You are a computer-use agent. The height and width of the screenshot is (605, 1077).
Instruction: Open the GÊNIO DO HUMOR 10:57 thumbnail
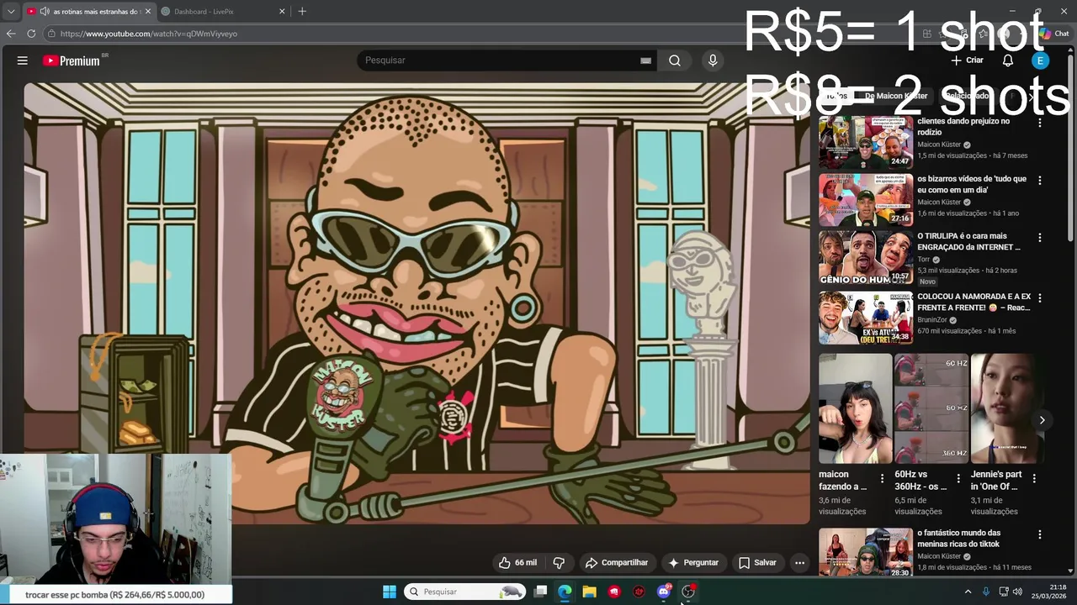point(866,257)
